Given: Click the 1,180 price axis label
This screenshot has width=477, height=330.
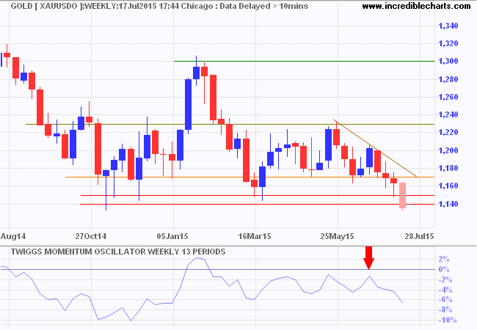Looking at the screenshot, I should 448,168.
